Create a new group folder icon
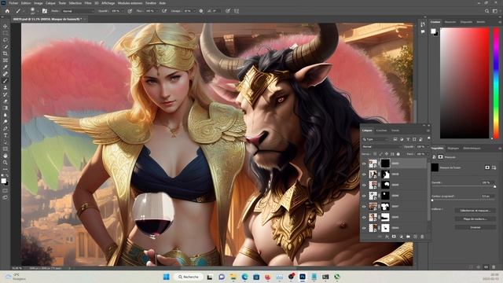This screenshot has height=283, width=503. 408,237
